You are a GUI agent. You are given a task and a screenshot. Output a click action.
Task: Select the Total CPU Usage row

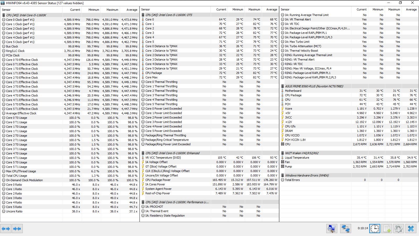[70, 176]
